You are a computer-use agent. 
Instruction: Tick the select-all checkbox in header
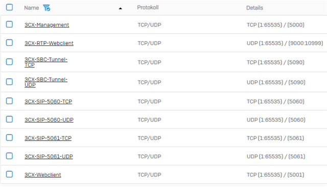pos(9,7)
